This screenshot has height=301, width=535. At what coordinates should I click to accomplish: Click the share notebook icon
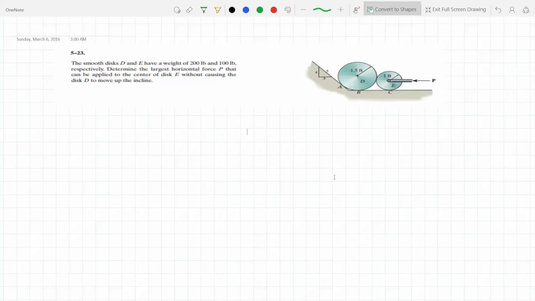click(526, 10)
